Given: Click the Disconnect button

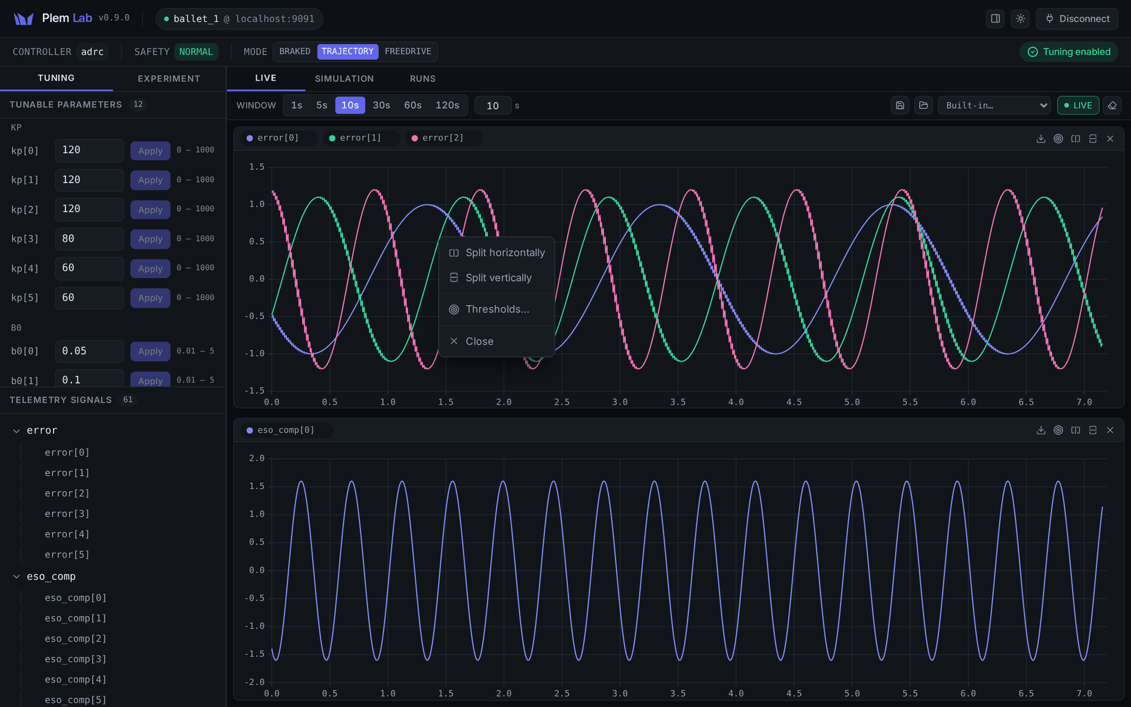Looking at the screenshot, I should pos(1077,19).
